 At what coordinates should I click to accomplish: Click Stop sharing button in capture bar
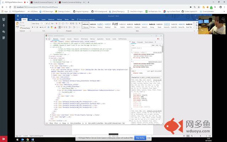click(x=140, y=138)
